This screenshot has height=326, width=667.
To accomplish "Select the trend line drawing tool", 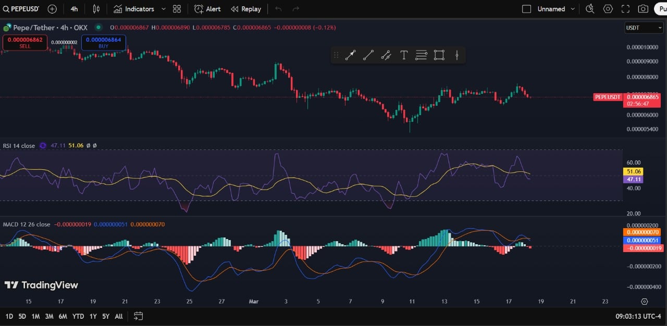I will (x=368, y=55).
